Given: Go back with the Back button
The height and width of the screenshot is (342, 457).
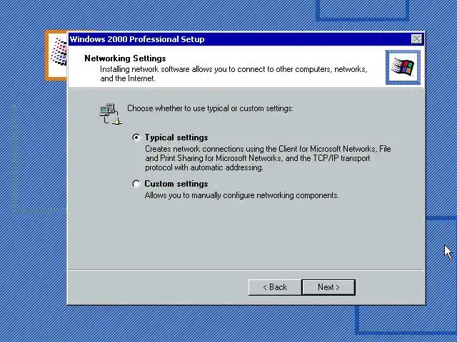Looking at the screenshot, I should point(275,287).
